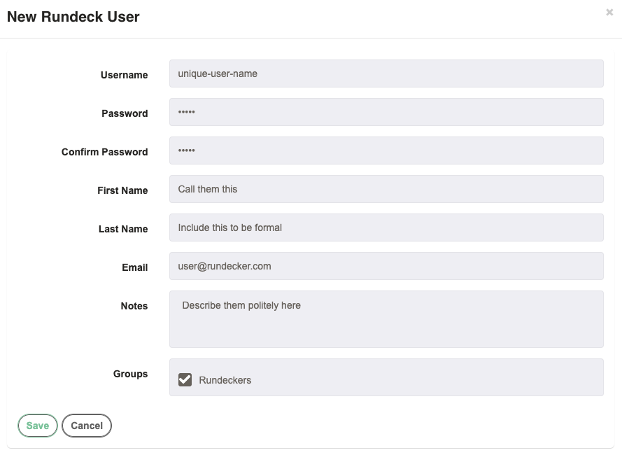Click the First Name label

122,190
